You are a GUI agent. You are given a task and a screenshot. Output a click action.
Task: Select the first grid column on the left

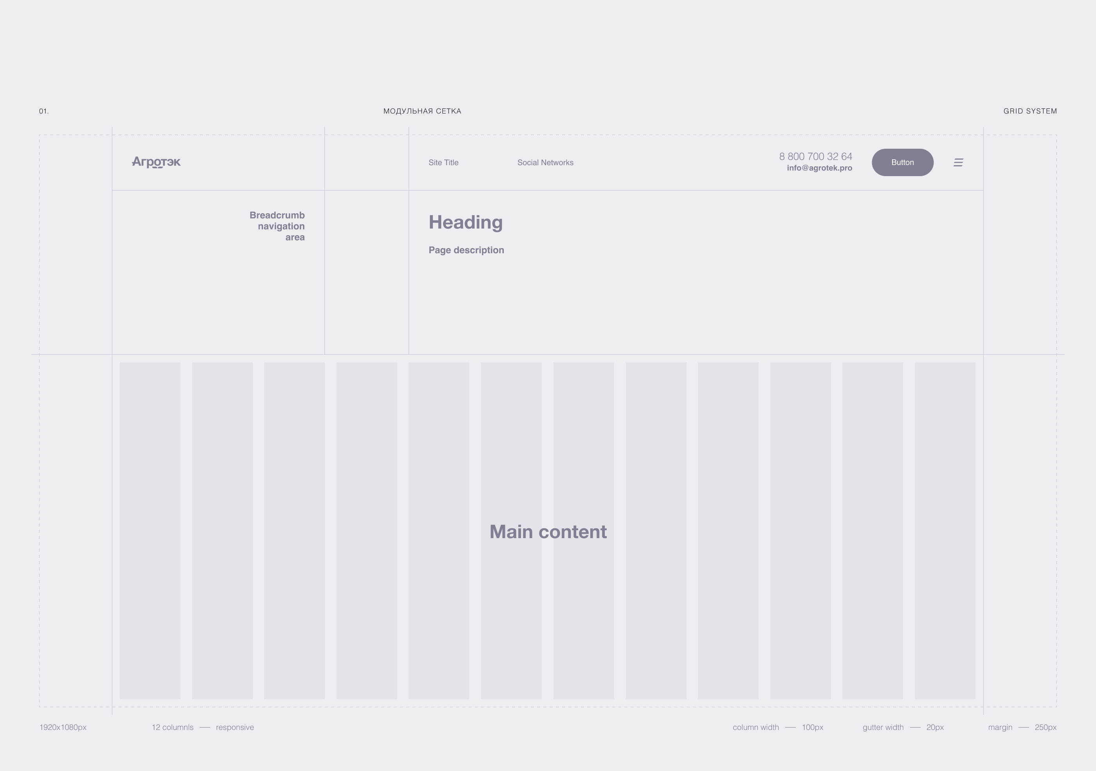click(150, 530)
